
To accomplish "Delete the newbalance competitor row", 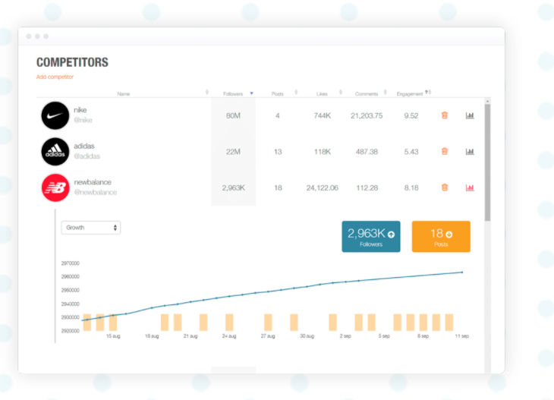I will pos(445,187).
